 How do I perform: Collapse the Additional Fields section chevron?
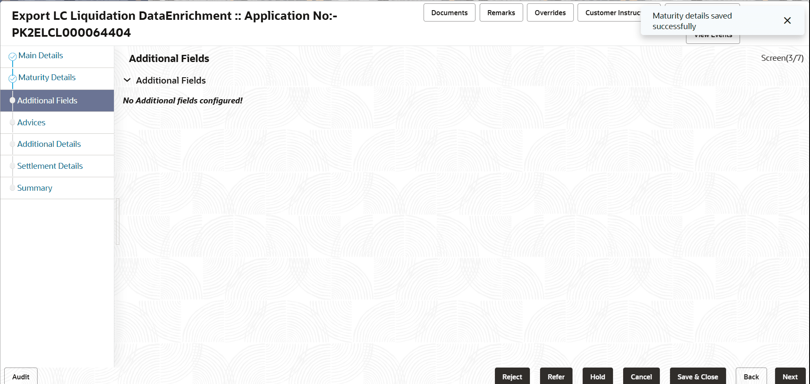(127, 80)
